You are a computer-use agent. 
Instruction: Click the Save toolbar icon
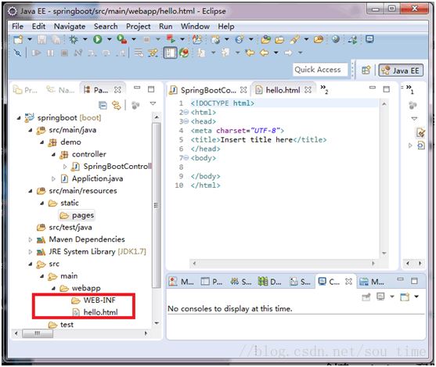coord(42,39)
